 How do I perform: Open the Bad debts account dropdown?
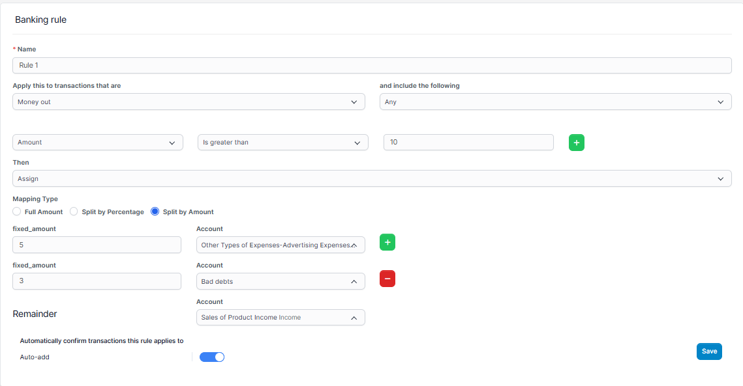(281, 281)
